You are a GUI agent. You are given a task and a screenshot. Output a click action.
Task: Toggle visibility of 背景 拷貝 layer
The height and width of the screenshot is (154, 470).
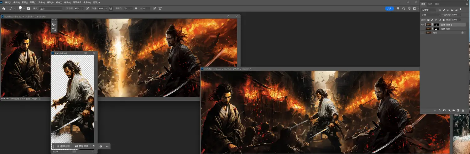click(x=422, y=29)
